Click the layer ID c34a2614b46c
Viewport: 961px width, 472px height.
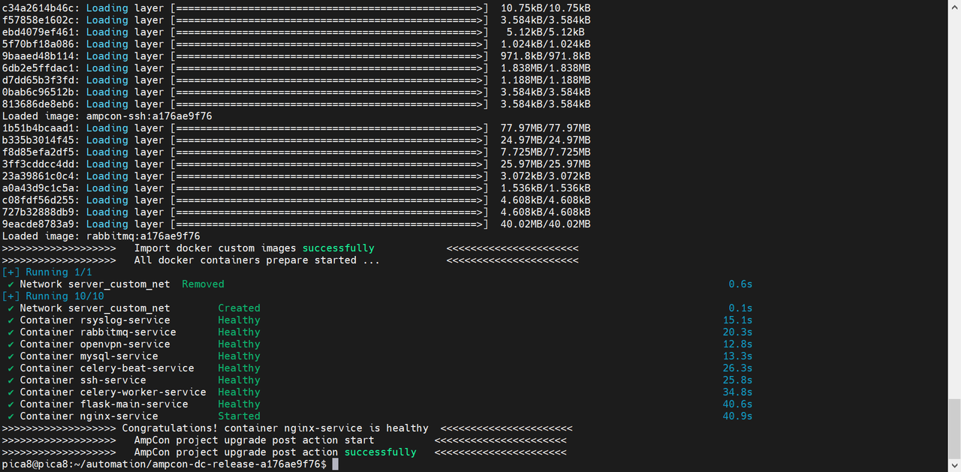(x=38, y=8)
